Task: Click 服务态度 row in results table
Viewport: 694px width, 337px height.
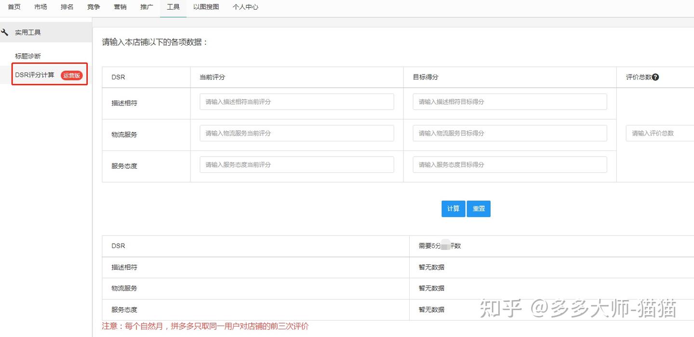Action: point(398,310)
